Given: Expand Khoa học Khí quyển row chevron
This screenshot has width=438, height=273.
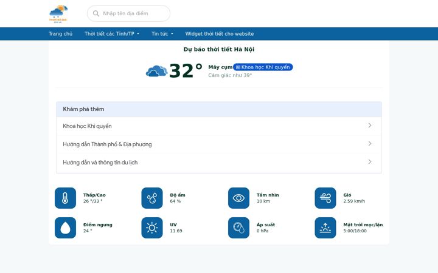Looking at the screenshot, I should point(370,126).
